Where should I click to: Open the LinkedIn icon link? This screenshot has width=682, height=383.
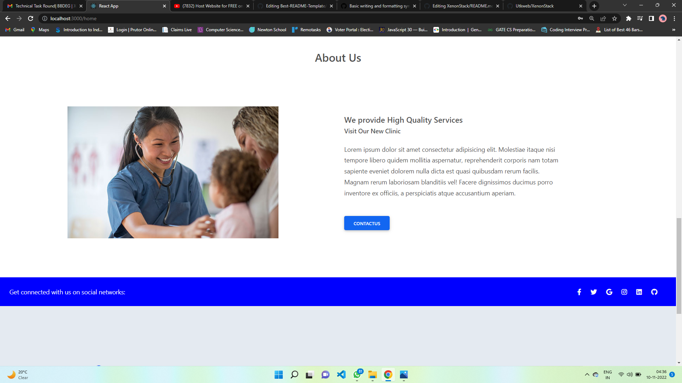pyautogui.click(x=639, y=292)
